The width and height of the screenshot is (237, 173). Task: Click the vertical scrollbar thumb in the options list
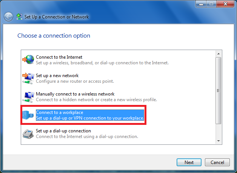(x=219, y=91)
